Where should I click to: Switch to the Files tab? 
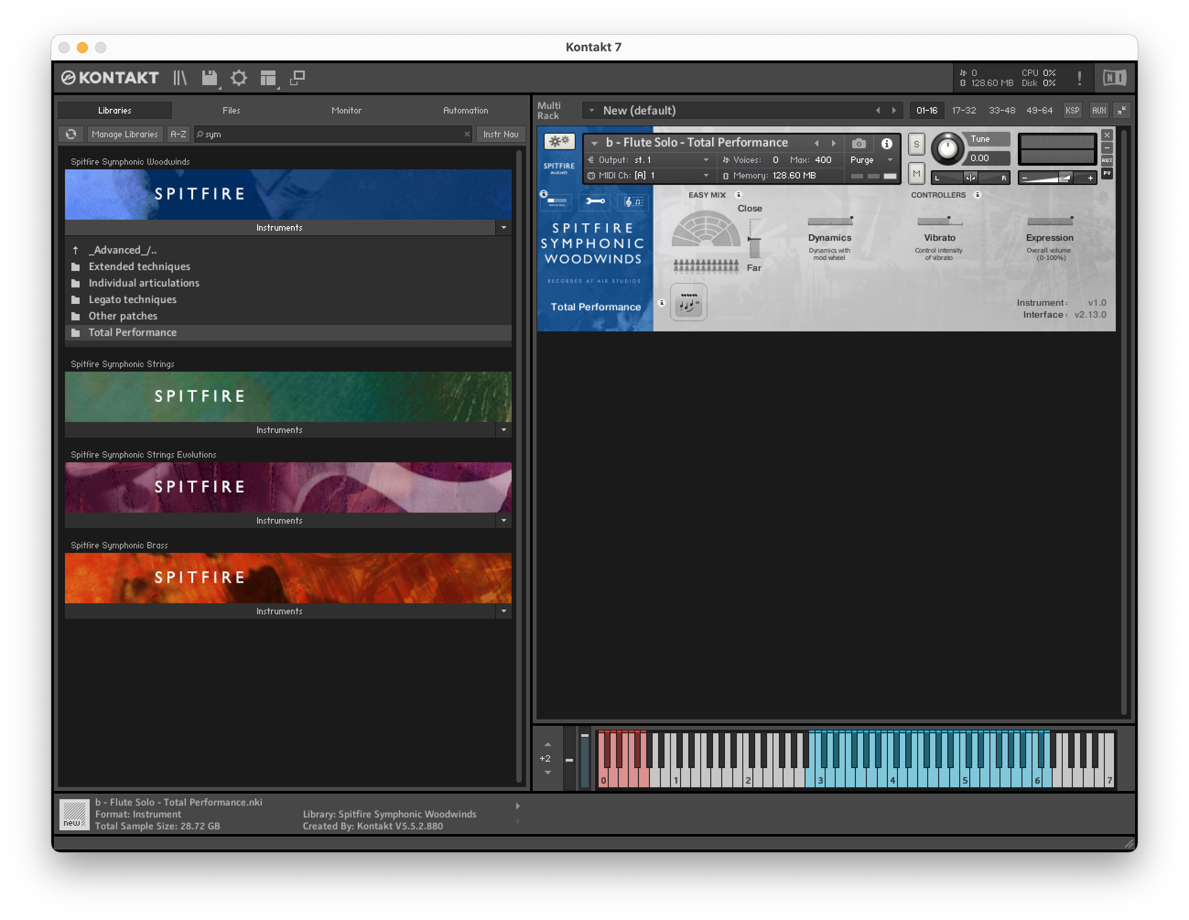click(x=231, y=110)
